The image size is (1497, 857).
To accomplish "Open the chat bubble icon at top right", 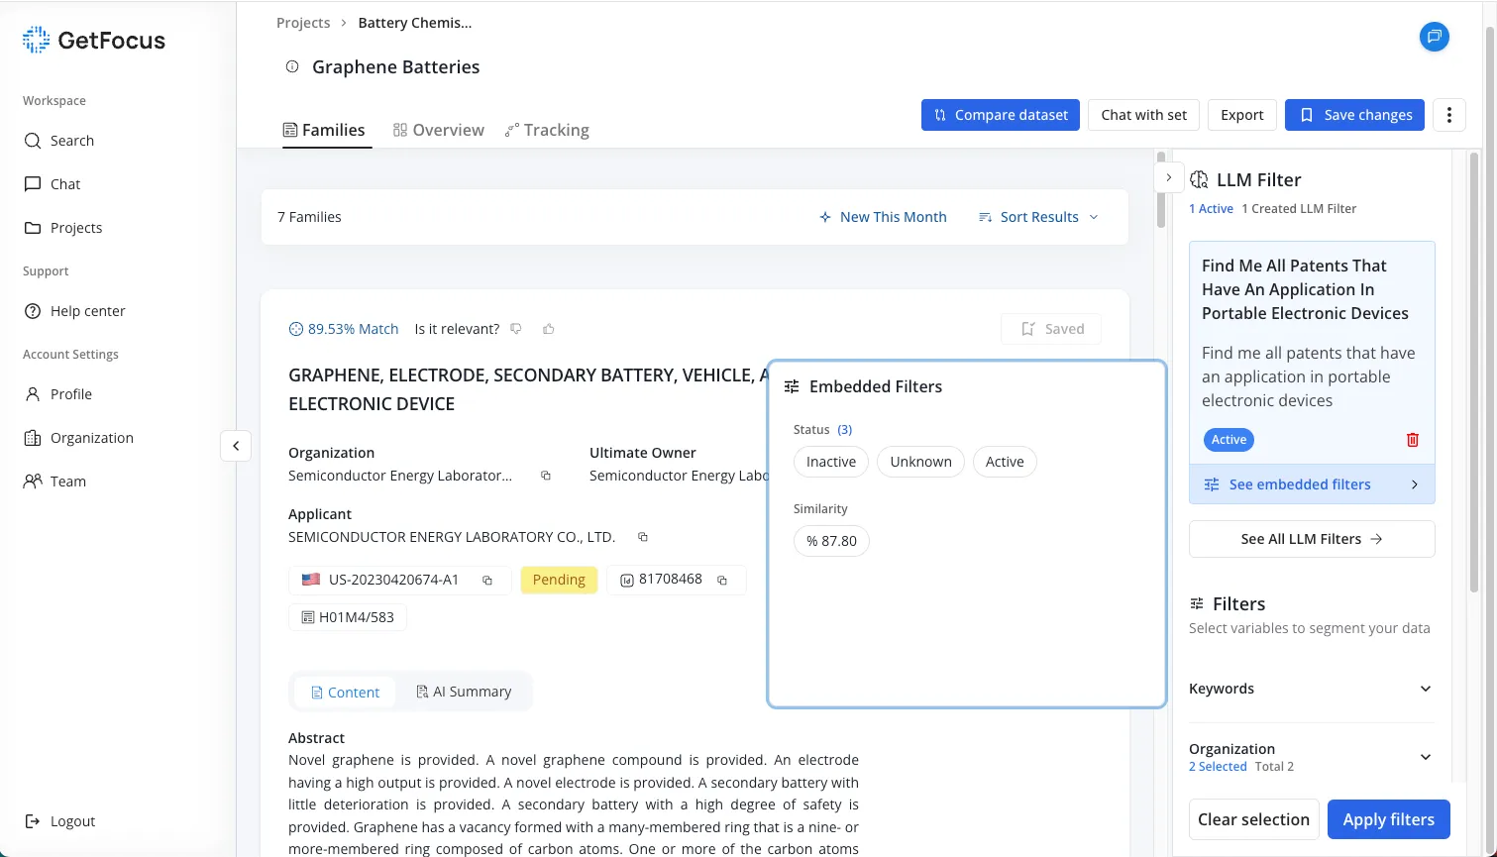I will (x=1434, y=37).
